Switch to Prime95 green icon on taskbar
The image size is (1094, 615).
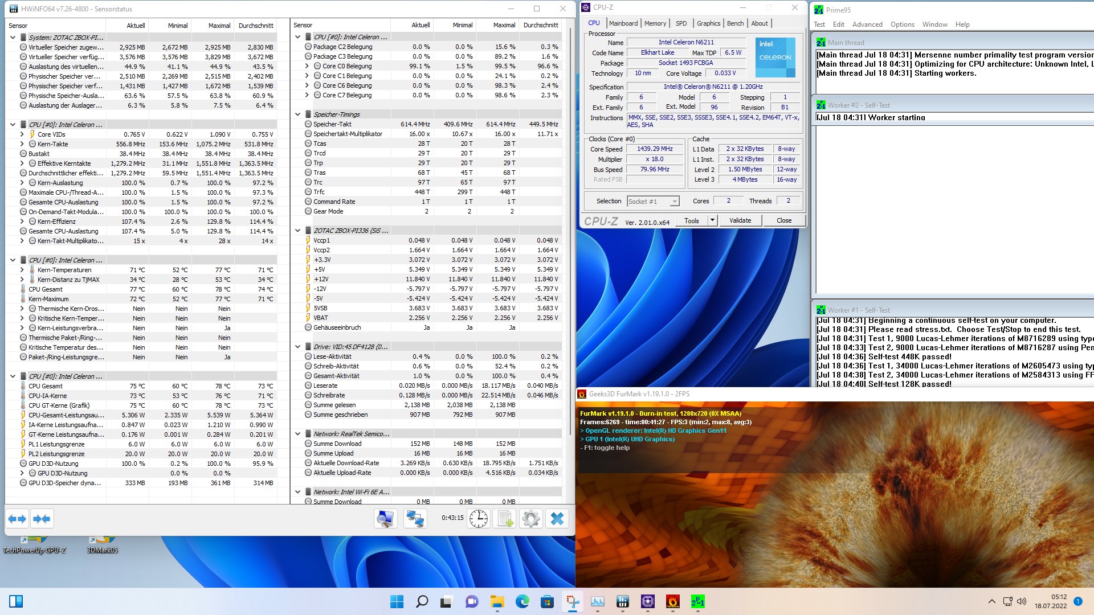pyautogui.click(x=697, y=601)
